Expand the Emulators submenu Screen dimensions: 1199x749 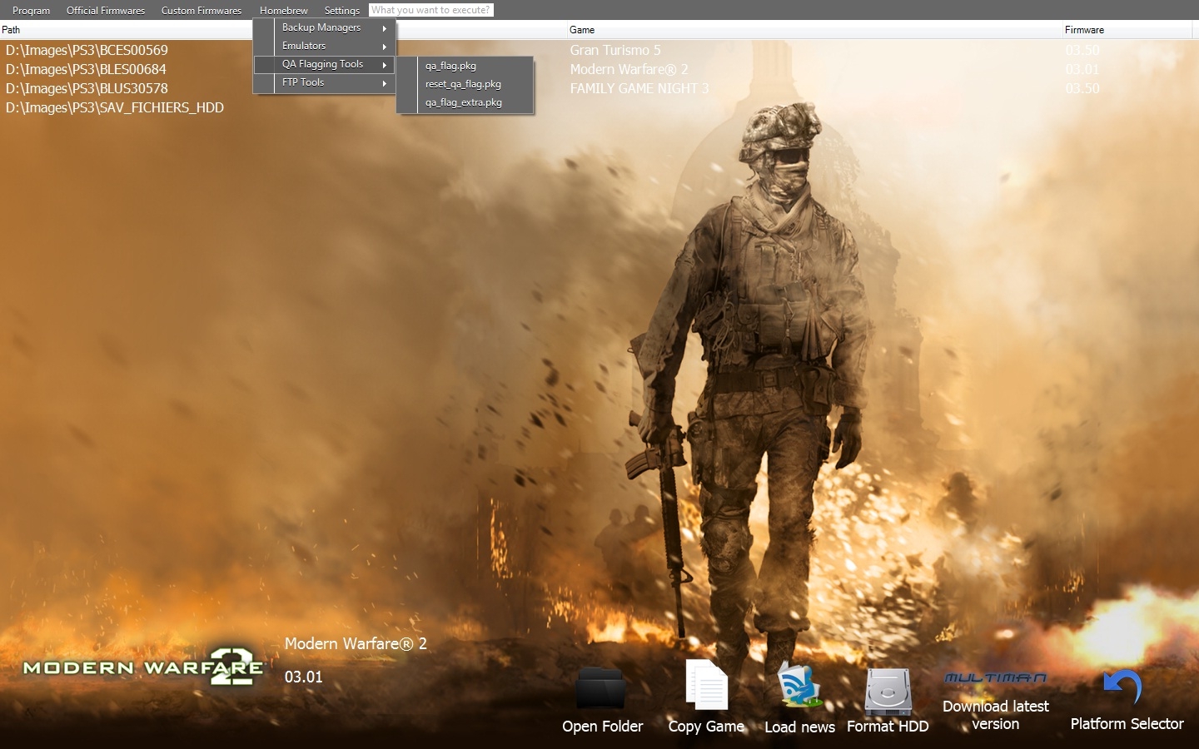click(x=325, y=46)
